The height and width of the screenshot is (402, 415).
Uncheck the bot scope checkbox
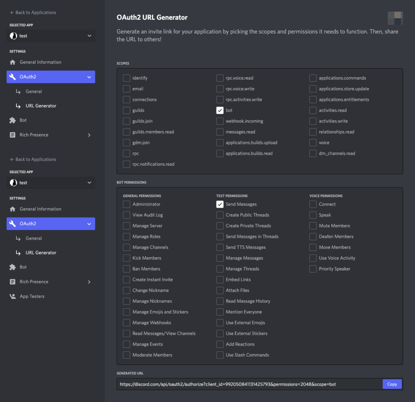220,110
